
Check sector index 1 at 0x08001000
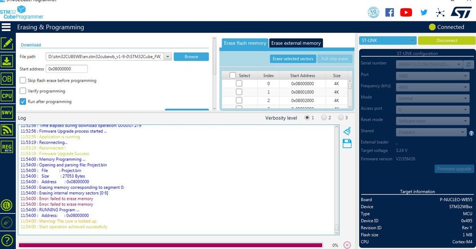click(x=239, y=92)
